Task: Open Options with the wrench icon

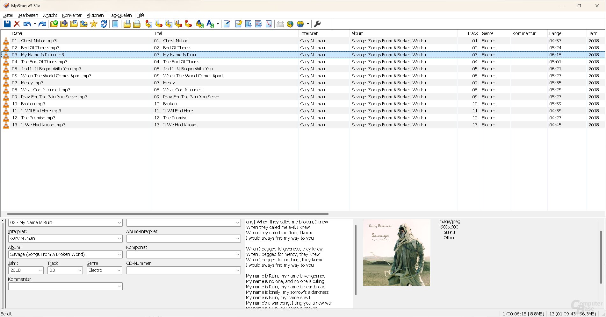Action: click(x=317, y=24)
